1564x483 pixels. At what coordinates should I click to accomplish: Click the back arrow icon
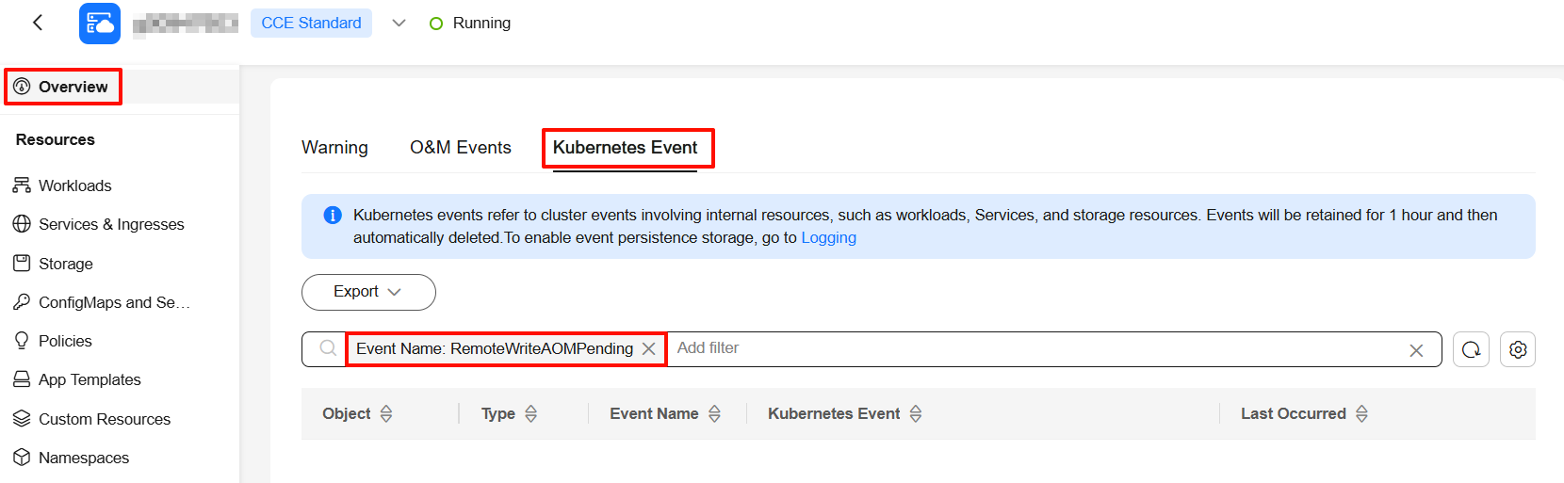click(38, 23)
